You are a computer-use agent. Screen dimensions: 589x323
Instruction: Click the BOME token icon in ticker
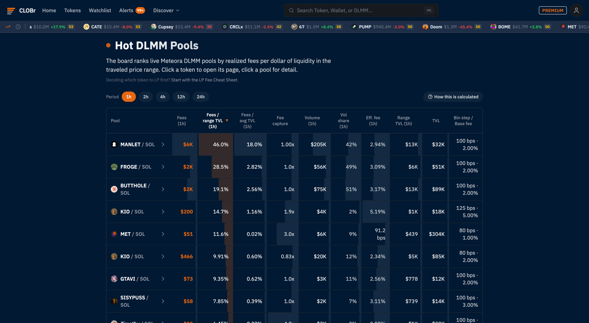493,27
